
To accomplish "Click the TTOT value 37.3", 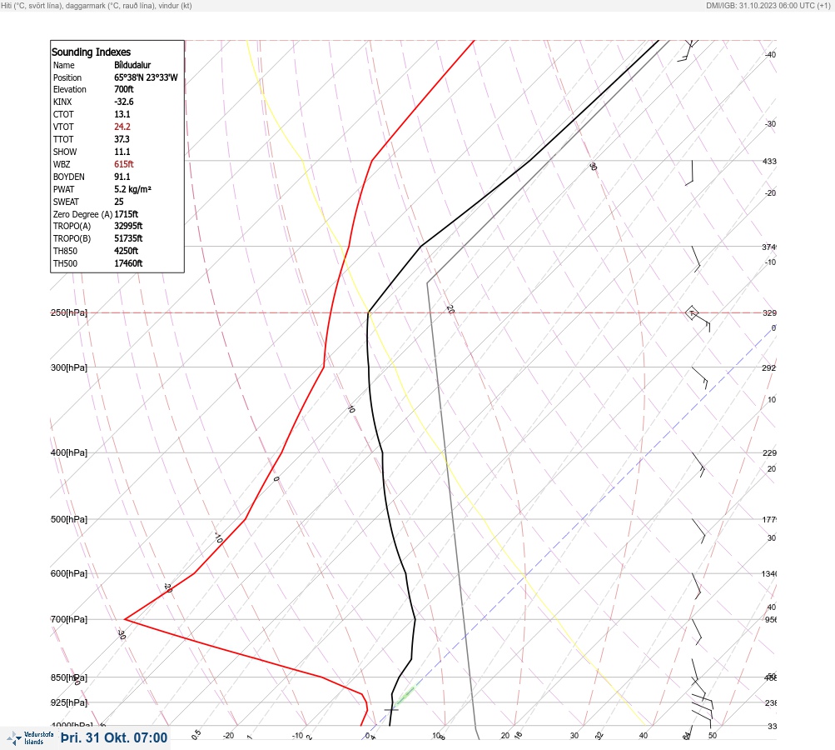I will [x=122, y=139].
